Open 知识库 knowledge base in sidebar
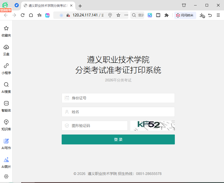The height and width of the screenshot is (183, 224). 6,125
